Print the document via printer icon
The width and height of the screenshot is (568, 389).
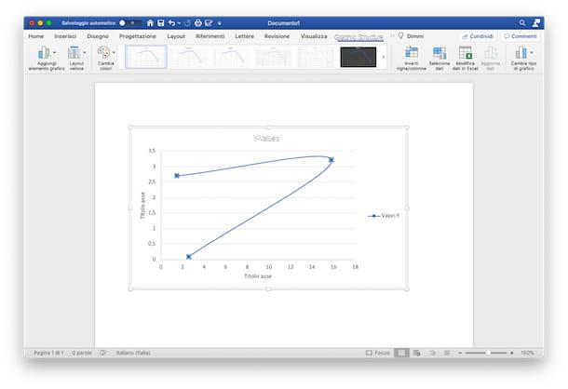coord(198,23)
